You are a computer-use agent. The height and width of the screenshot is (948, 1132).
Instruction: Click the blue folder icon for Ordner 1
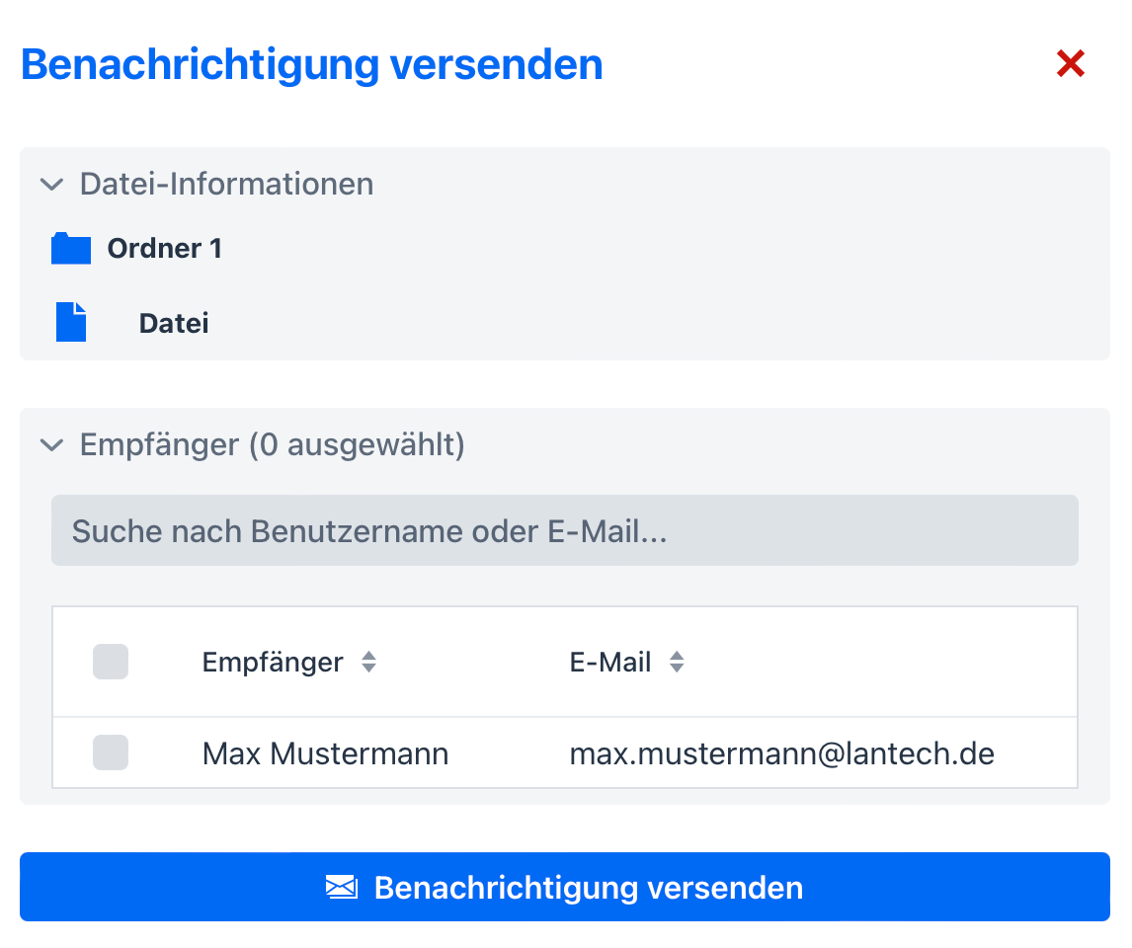coord(71,249)
